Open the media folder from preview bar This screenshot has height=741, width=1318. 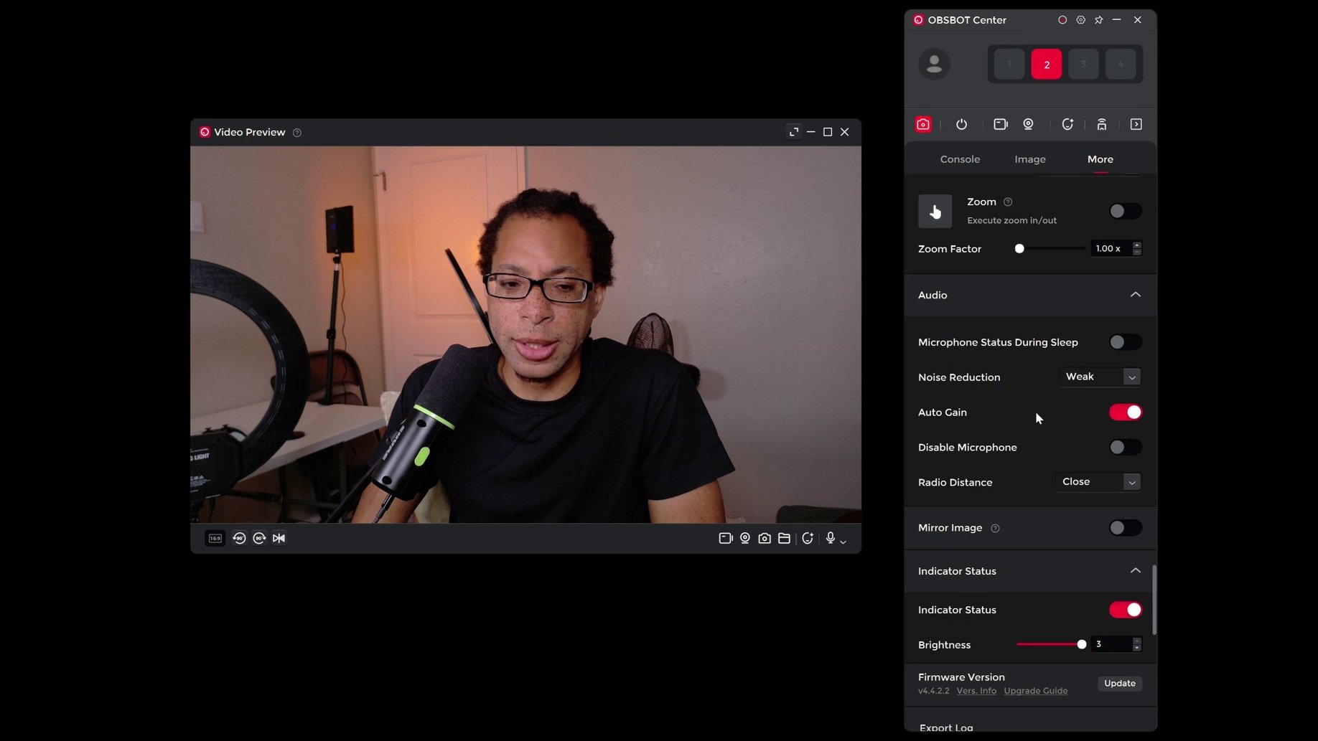[784, 538]
